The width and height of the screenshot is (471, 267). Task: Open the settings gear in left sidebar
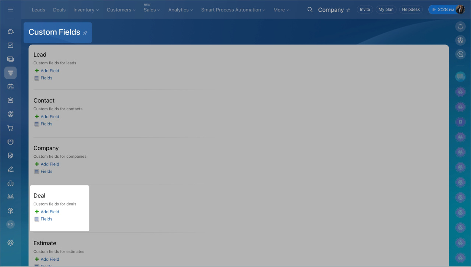[10, 243]
